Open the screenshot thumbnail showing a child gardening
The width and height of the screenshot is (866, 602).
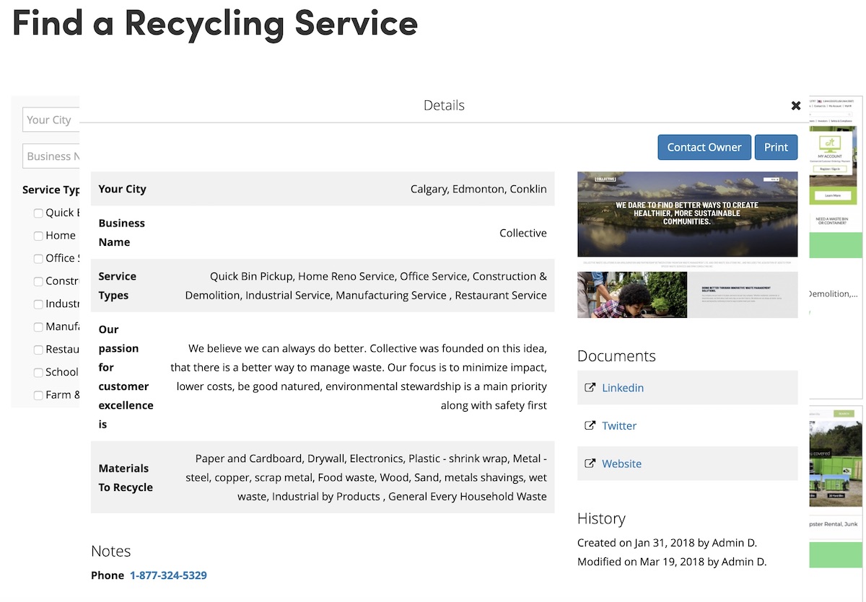(632, 295)
